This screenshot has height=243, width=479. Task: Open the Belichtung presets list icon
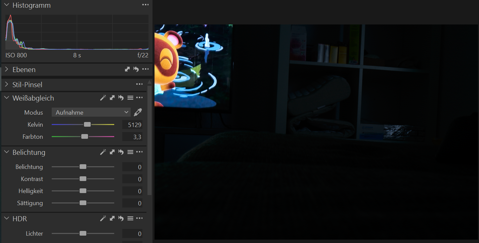130,152
